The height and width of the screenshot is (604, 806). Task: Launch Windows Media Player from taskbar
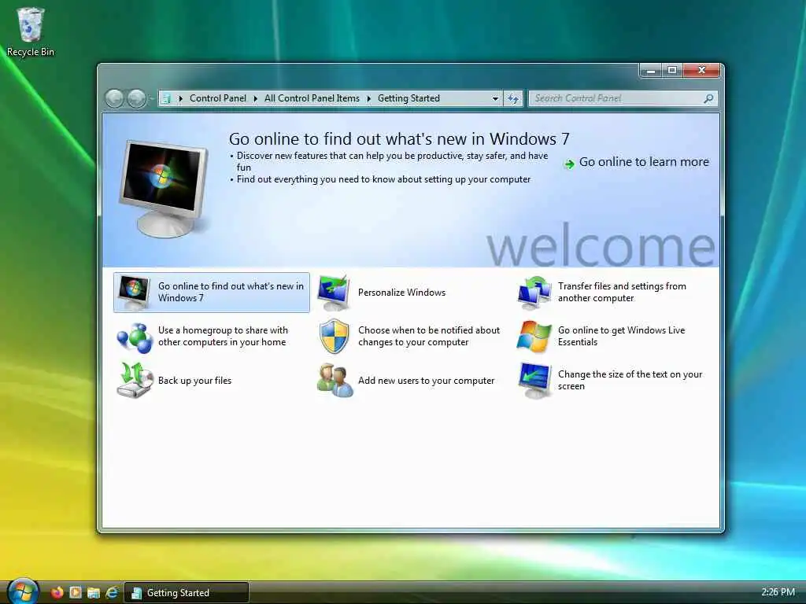click(x=76, y=593)
